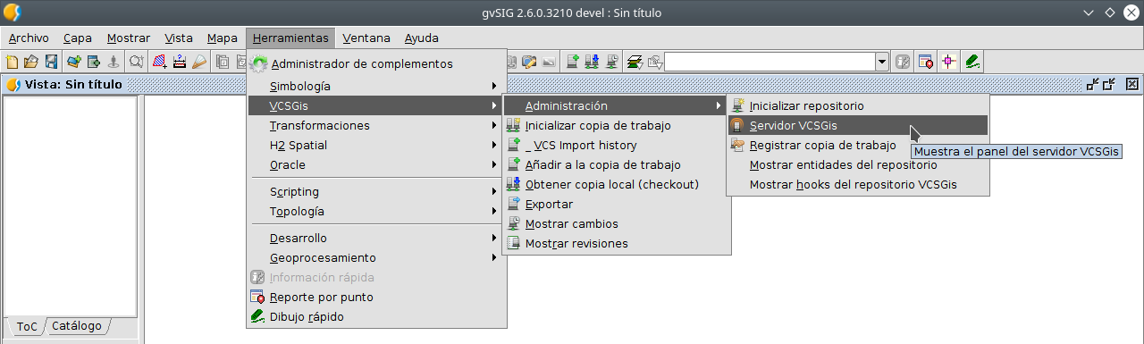Click the New layer toolbar icon
The width and height of the screenshot is (1144, 344).
[x=94, y=62]
